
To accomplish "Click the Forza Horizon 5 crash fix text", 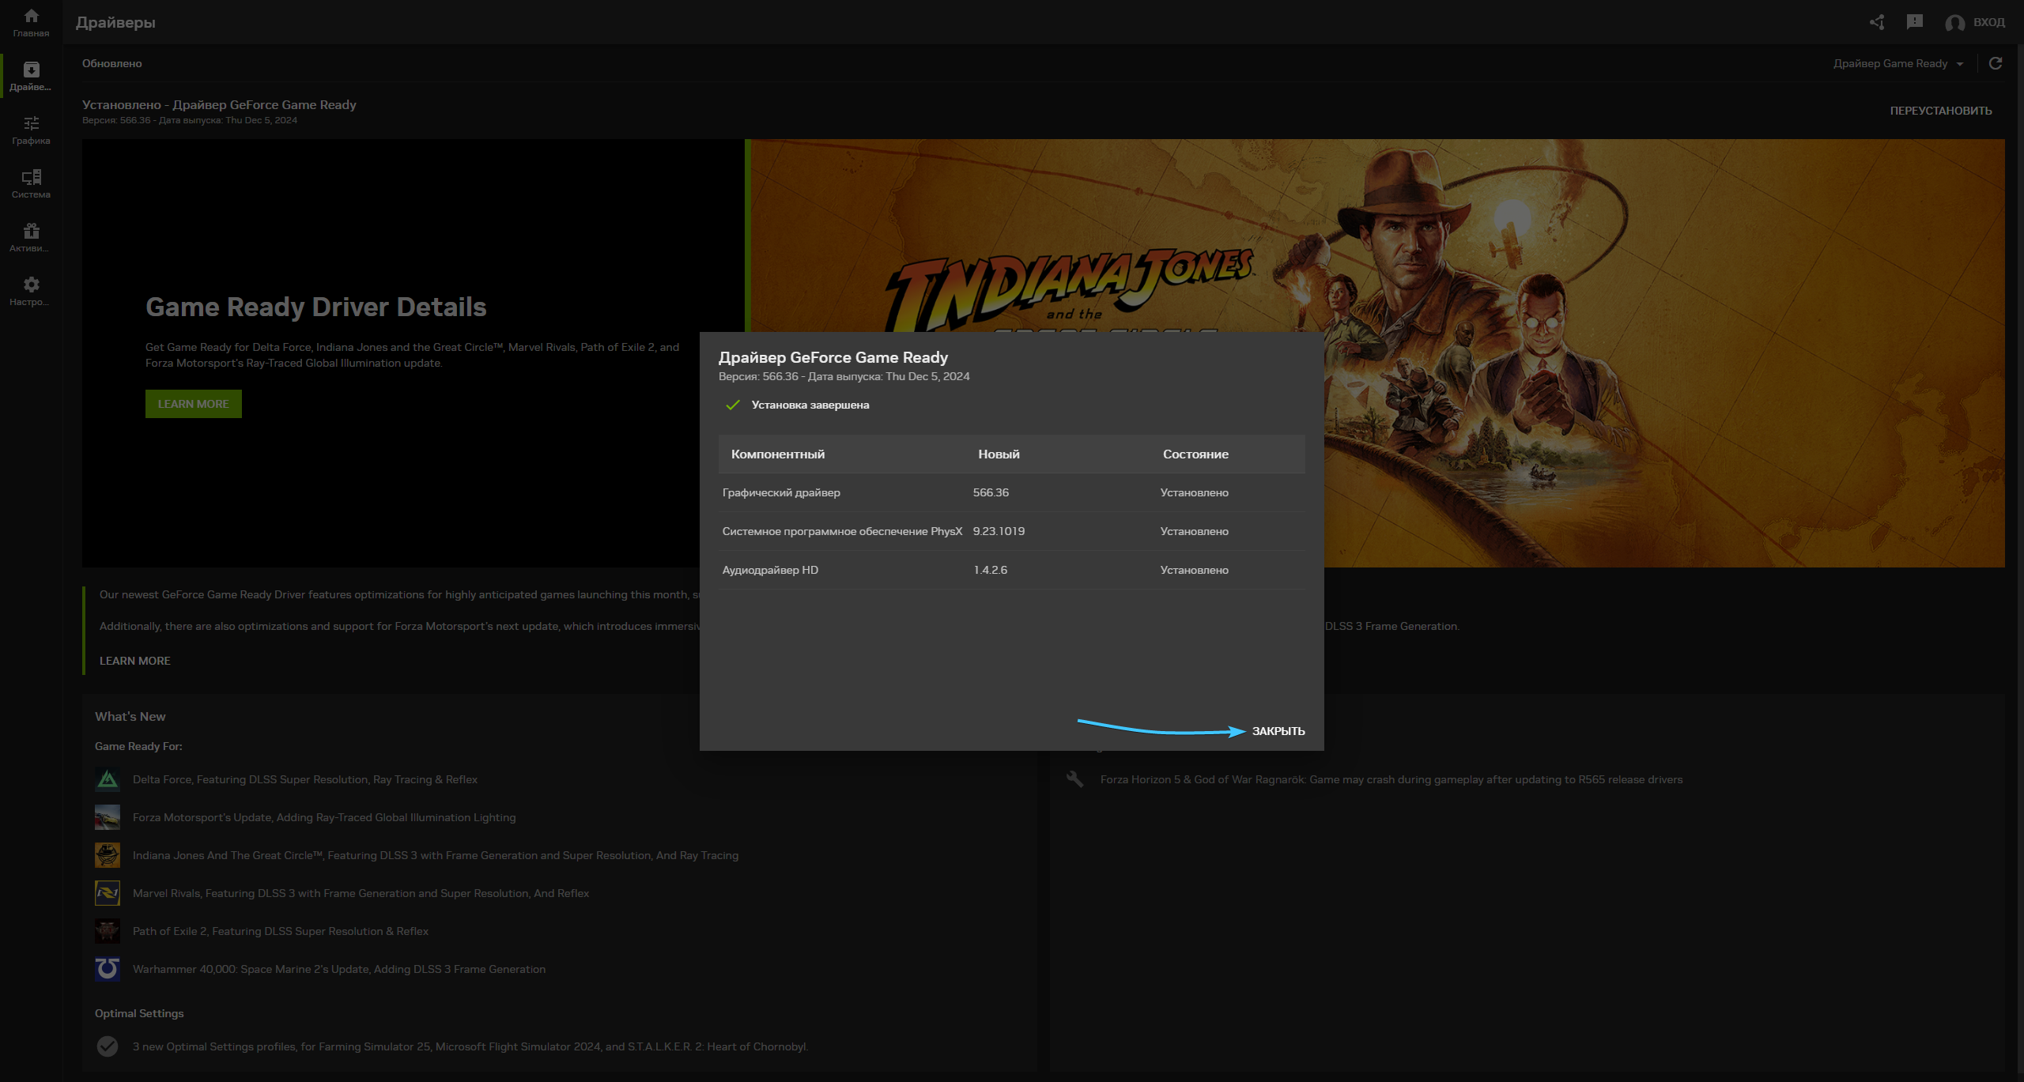I will pyautogui.click(x=1391, y=779).
